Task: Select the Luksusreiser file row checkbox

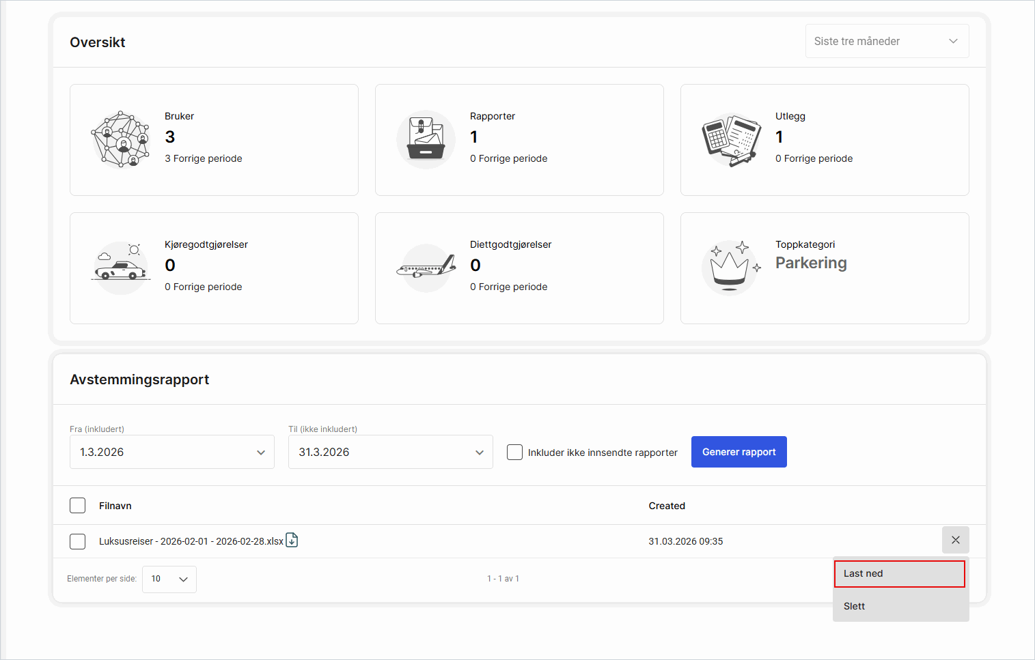Action: (x=78, y=541)
